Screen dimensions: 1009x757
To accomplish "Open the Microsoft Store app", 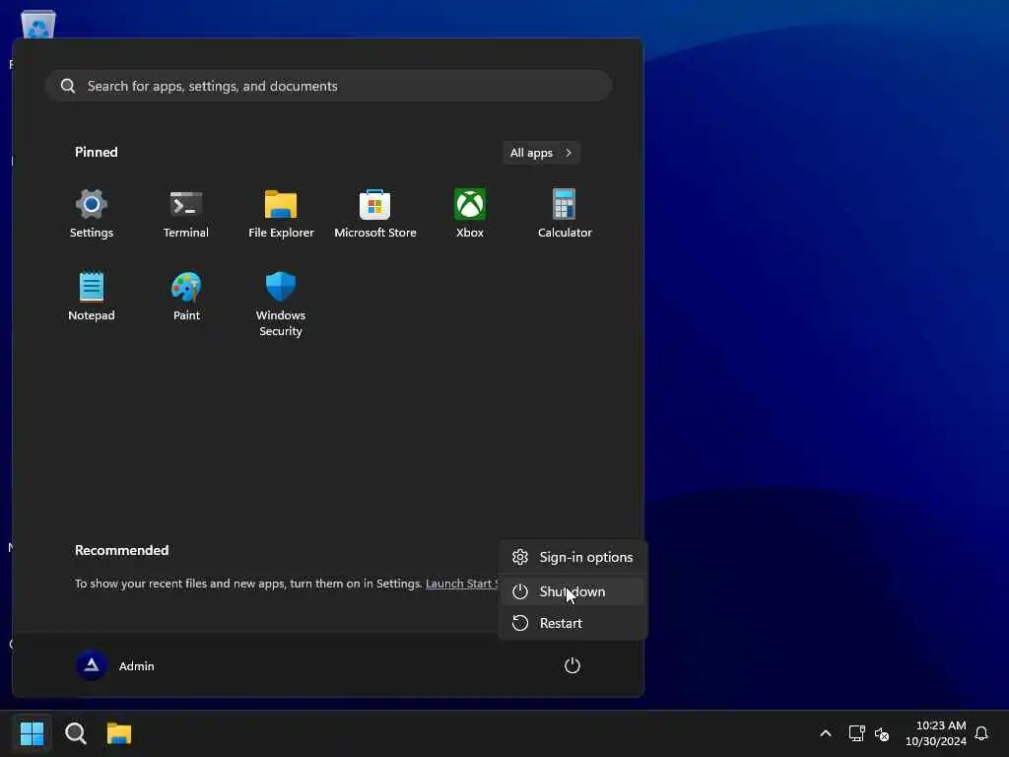I will 375,214.
